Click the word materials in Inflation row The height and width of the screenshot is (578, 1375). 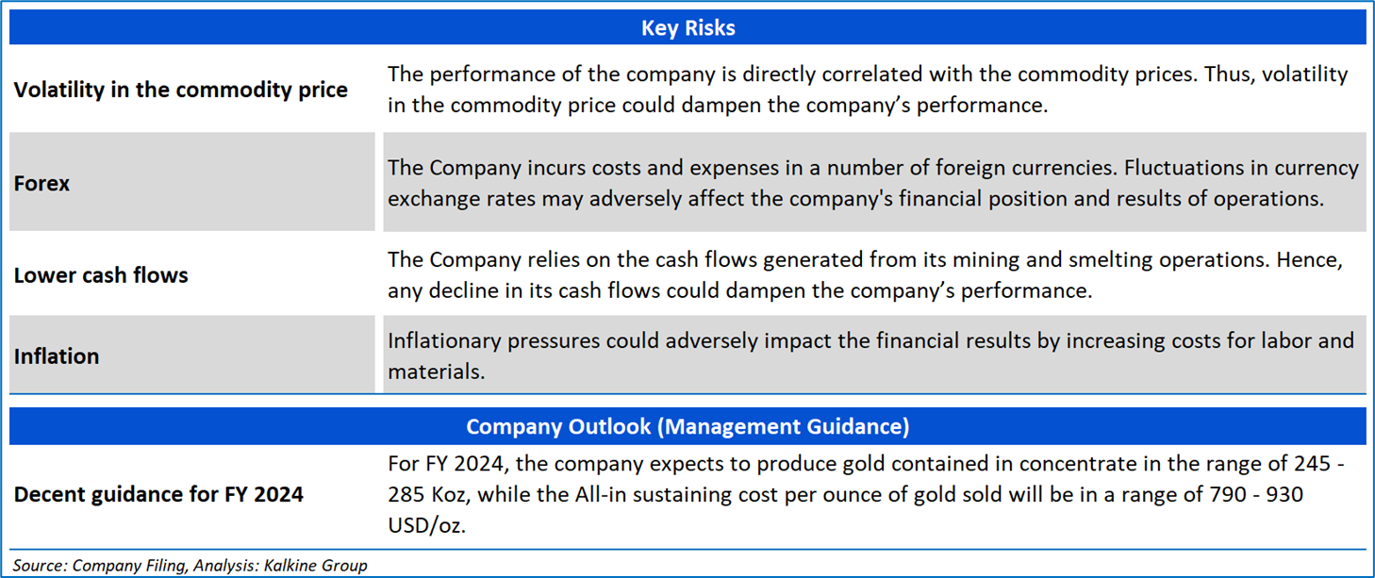click(x=436, y=372)
